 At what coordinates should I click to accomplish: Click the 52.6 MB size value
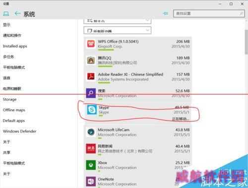coord(183,91)
